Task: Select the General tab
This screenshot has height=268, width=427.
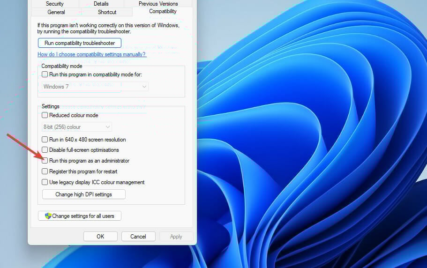Action: pos(56,12)
